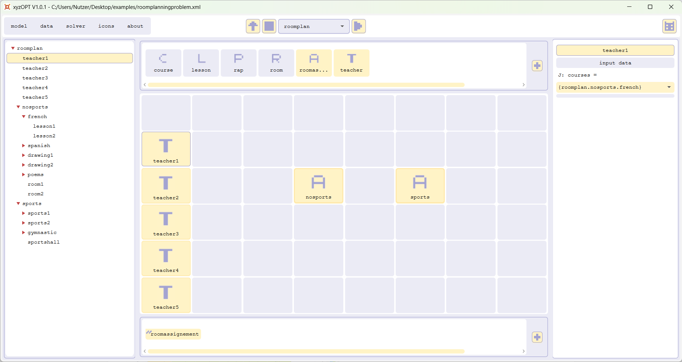This screenshot has width=682, height=362.
Task: Click the plus icon in the top toolbar
Action: click(253, 26)
